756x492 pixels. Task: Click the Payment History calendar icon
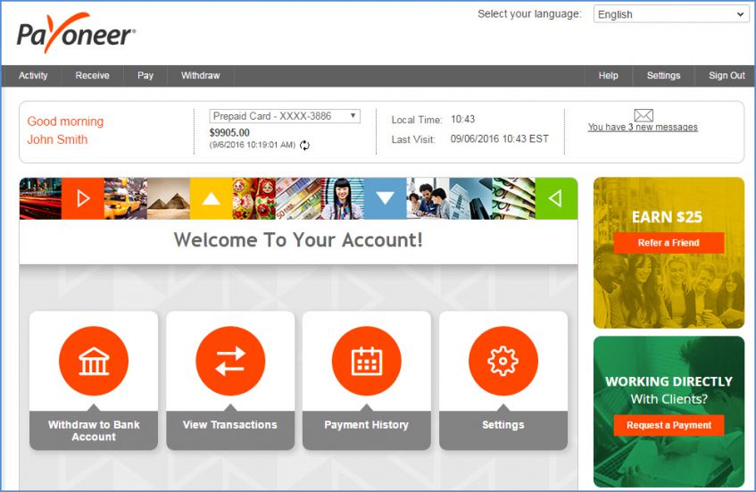pyautogui.click(x=366, y=361)
